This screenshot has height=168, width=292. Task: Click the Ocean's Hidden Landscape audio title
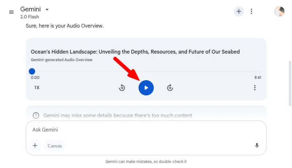tap(135, 52)
